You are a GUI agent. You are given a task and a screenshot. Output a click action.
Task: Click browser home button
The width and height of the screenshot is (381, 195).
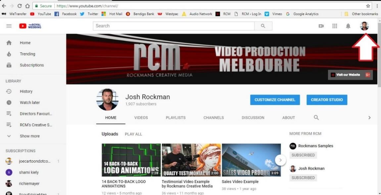pyautogui.click(x=27, y=6)
